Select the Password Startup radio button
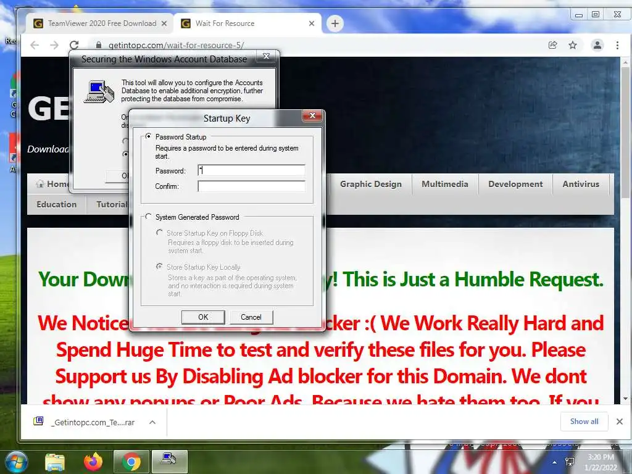The width and height of the screenshot is (632, 474). tap(148, 136)
